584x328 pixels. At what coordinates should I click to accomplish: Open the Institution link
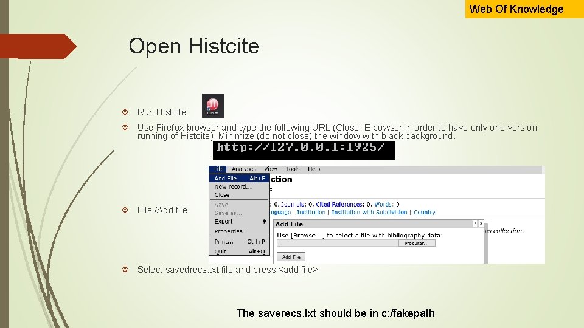[x=311, y=212]
